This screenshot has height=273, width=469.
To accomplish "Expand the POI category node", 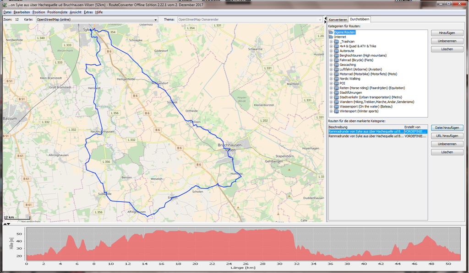I will [x=331, y=83].
